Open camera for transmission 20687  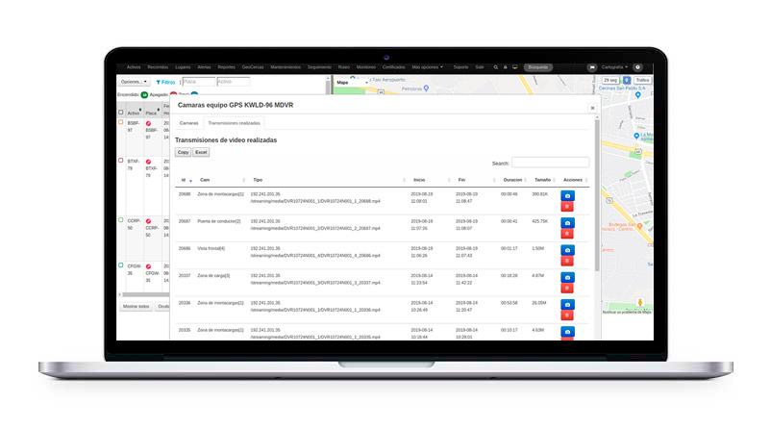pos(567,222)
